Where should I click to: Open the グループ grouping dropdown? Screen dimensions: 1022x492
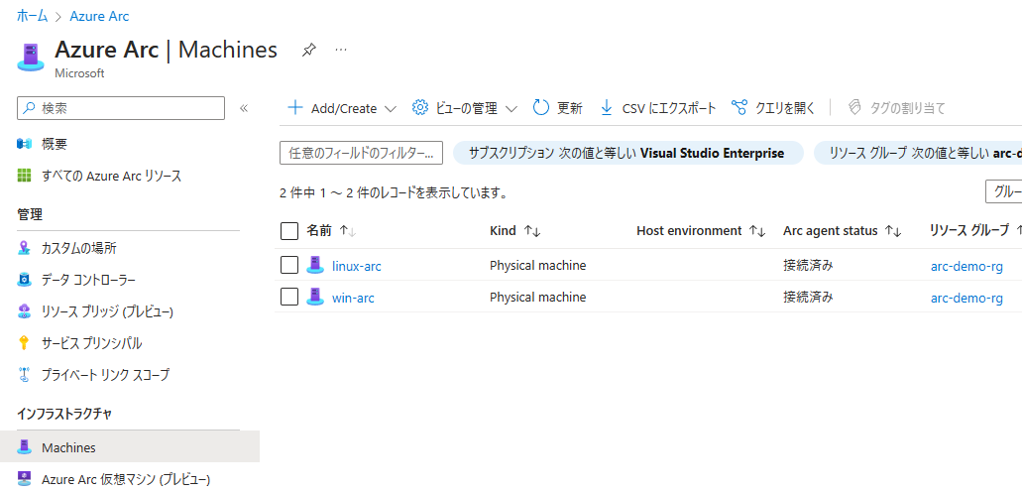(x=1004, y=191)
